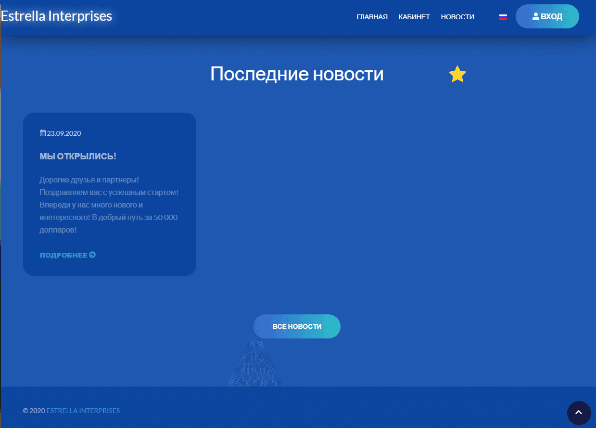The width and height of the screenshot is (596, 428).
Task: Click the ESTRELLA INTERPRISES footer link
Action: tap(83, 410)
